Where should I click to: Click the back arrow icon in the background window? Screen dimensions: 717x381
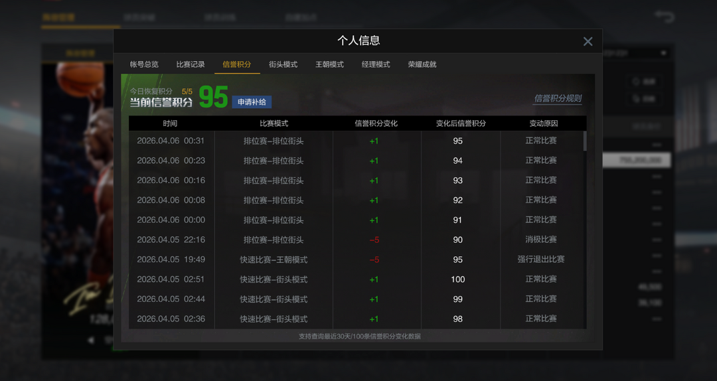665,17
